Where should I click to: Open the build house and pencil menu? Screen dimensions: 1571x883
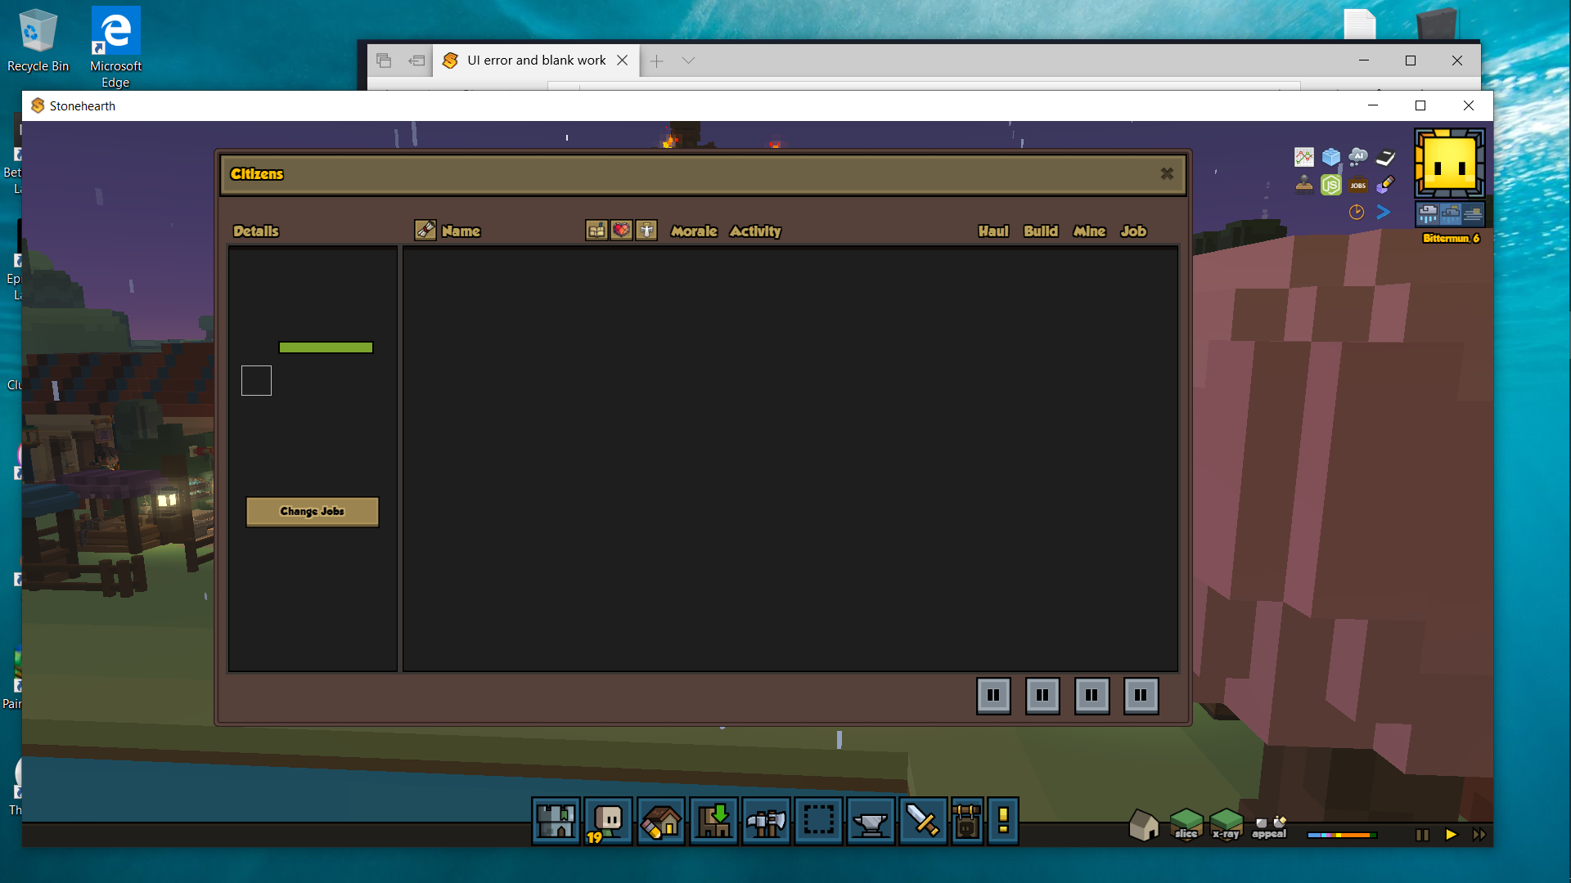(x=660, y=821)
